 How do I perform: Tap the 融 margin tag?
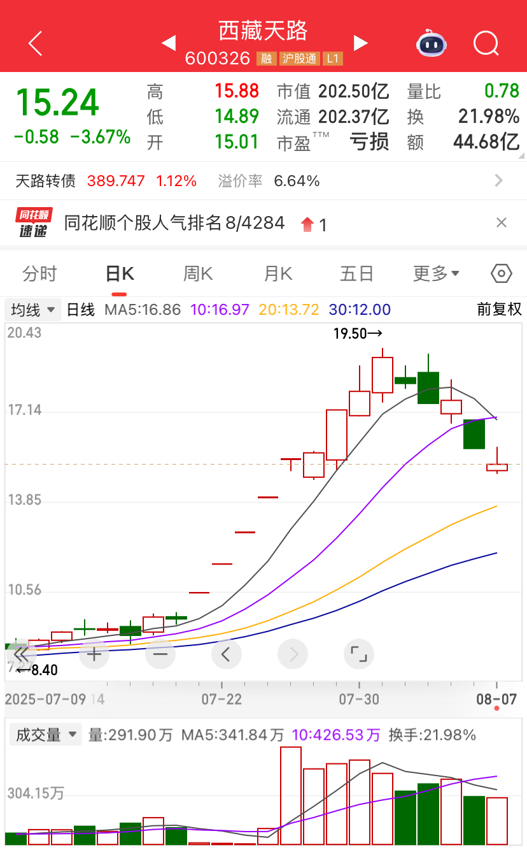(266, 59)
